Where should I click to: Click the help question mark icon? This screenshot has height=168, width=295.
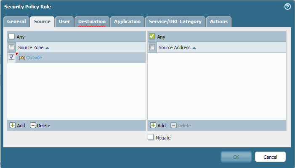pos(287,7)
